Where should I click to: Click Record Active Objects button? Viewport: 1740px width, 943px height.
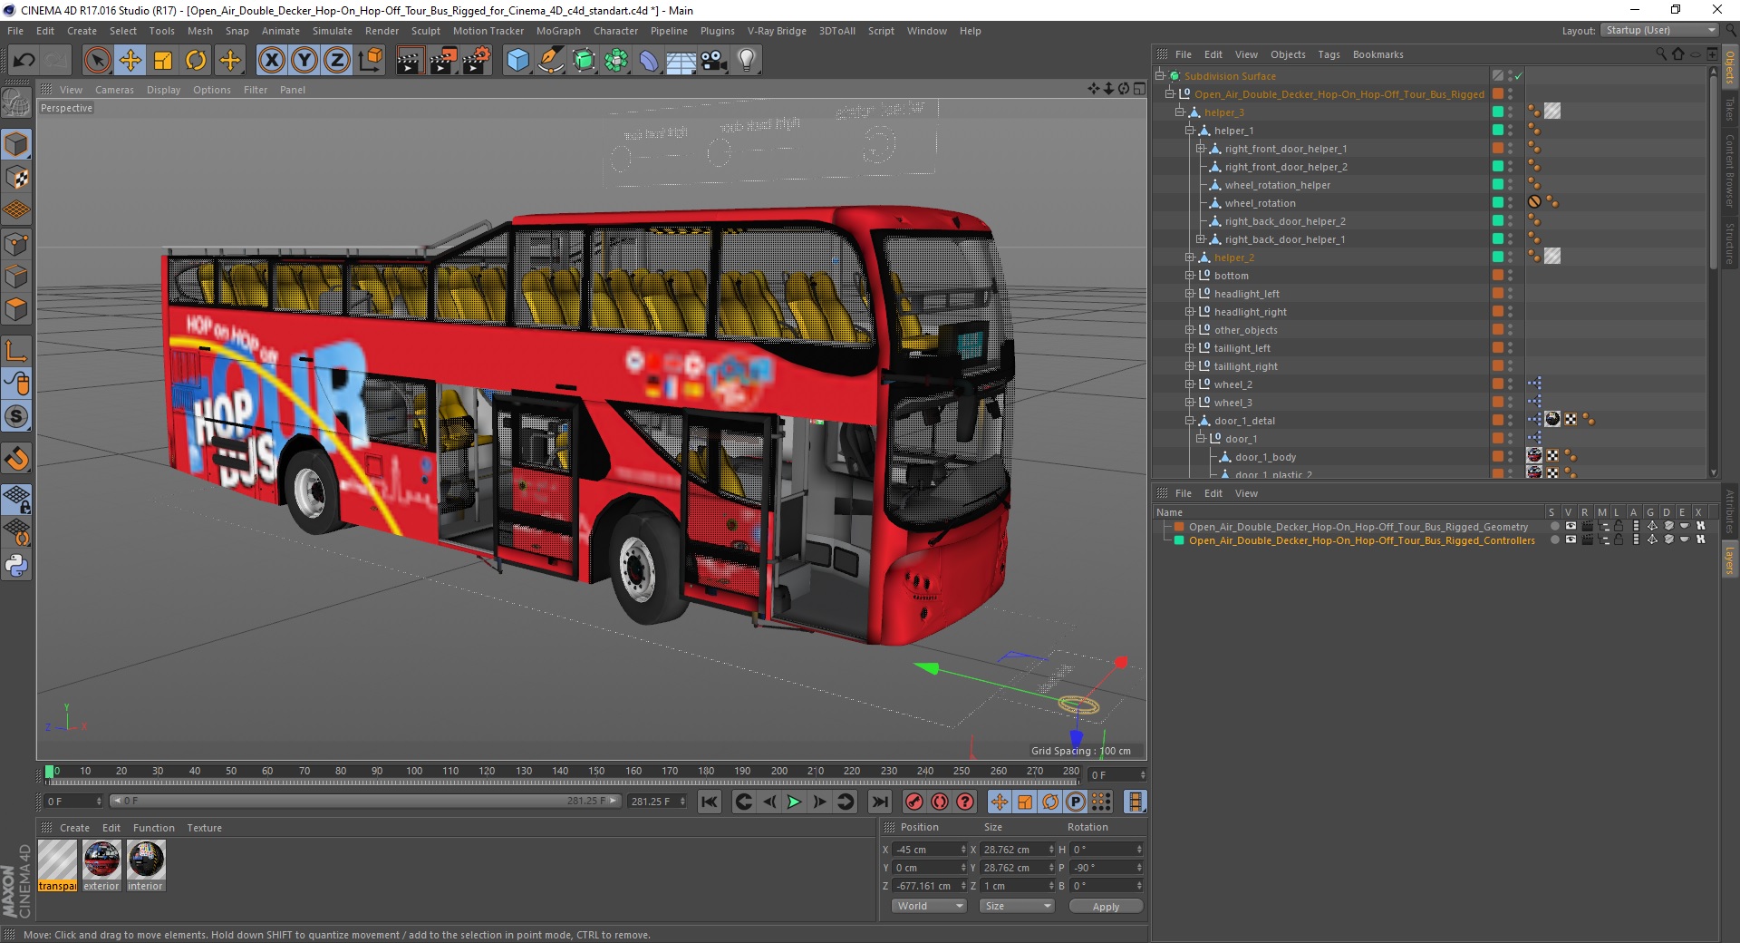914,802
